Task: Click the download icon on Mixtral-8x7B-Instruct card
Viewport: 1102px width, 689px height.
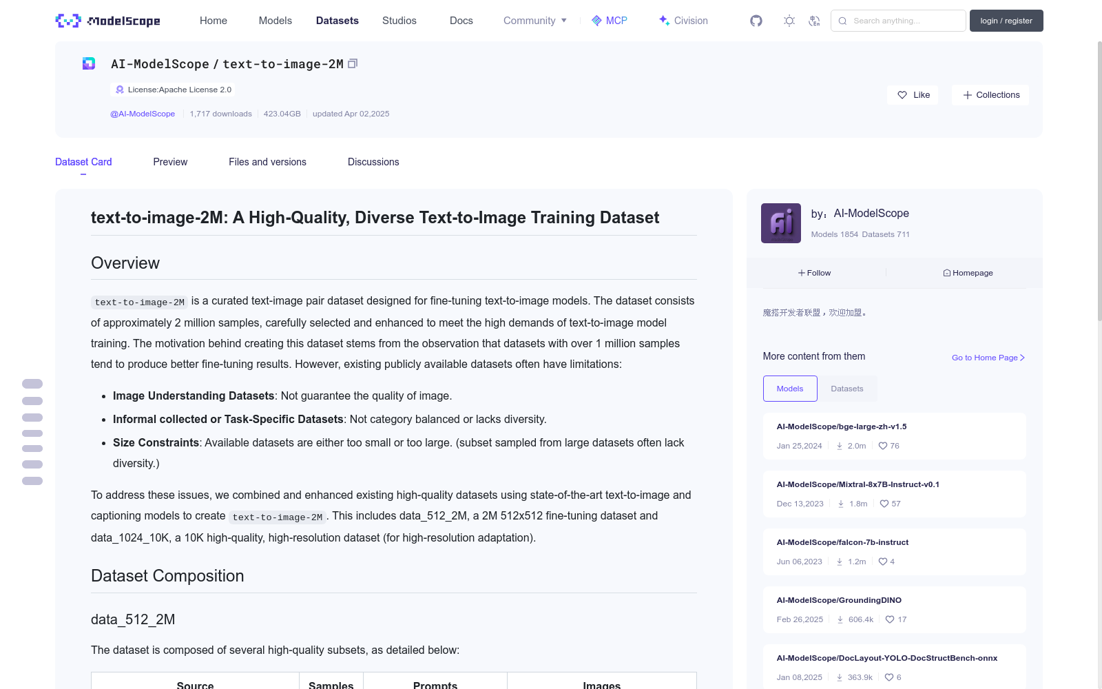Action: (841, 504)
